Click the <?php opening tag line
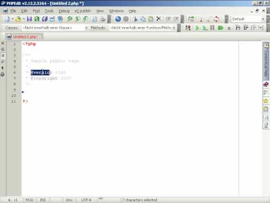This screenshot has height=203, width=270. point(29,44)
